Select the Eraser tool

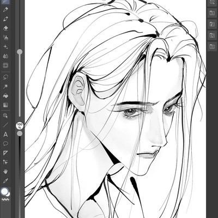(5, 28)
